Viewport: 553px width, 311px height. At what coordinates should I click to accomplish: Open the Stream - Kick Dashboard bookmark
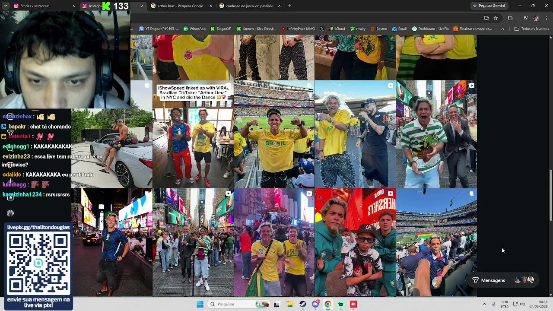click(256, 29)
